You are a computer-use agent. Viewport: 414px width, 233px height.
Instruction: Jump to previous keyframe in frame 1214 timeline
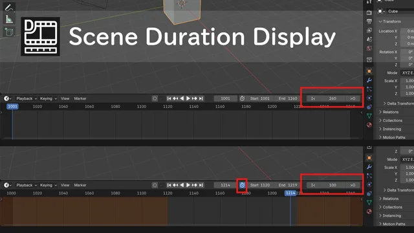click(175, 185)
